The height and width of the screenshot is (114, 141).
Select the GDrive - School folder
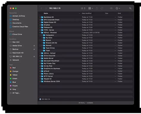(86, 53)
